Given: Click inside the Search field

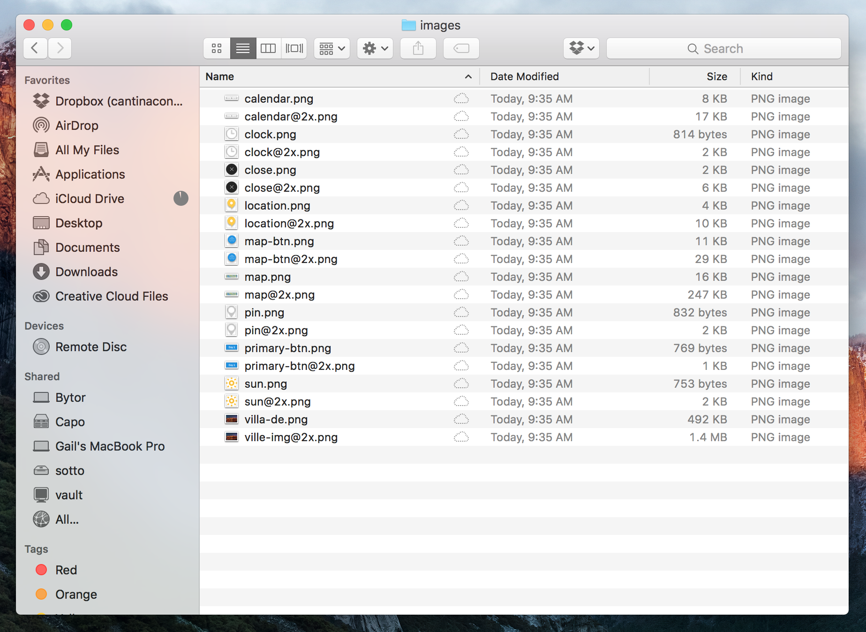Looking at the screenshot, I should click(723, 48).
